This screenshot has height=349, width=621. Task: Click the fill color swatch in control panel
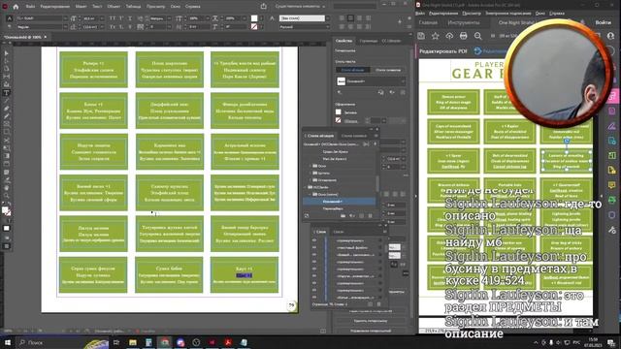(x=254, y=18)
